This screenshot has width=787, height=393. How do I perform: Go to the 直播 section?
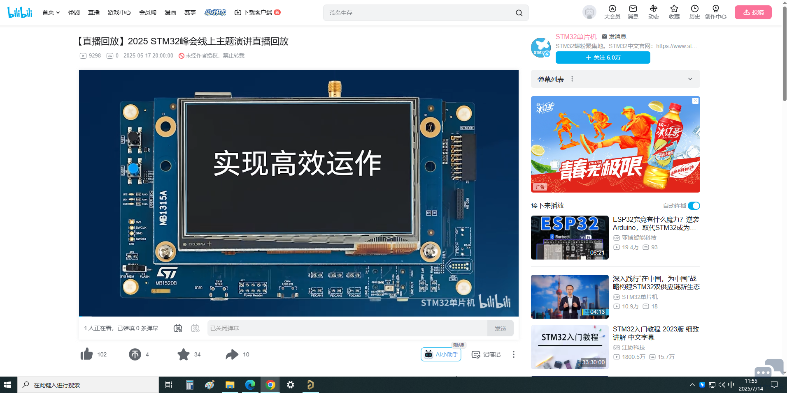click(94, 12)
